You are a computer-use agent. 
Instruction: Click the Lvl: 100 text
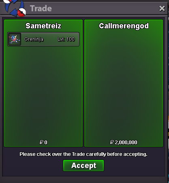point(66,39)
